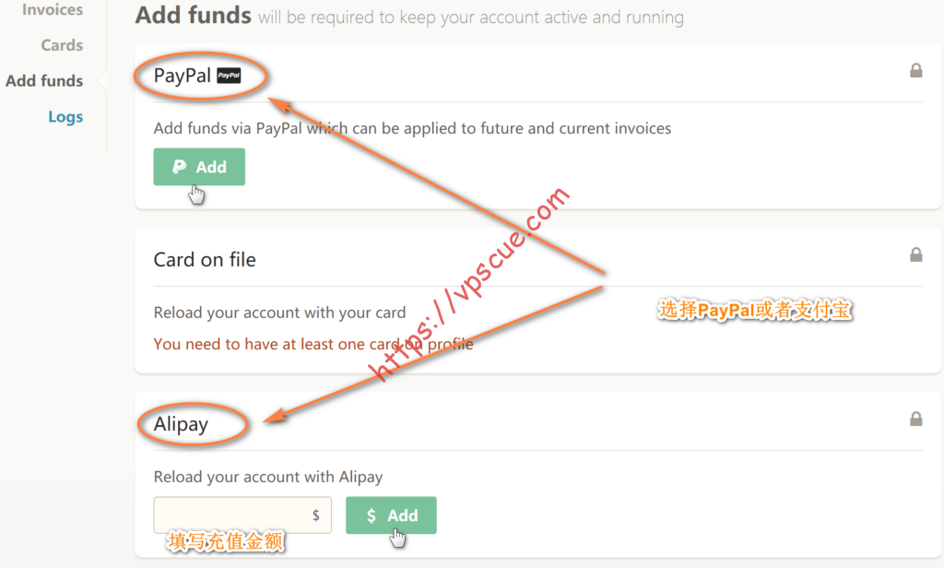Click the lock icon in PayPal panel
944x568 pixels.
pos(915,70)
